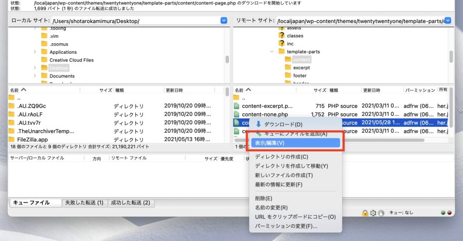The width and height of the screenshot is (463, 241).
Task: Select content-none.php in remote list
Action: pos(341,114)
